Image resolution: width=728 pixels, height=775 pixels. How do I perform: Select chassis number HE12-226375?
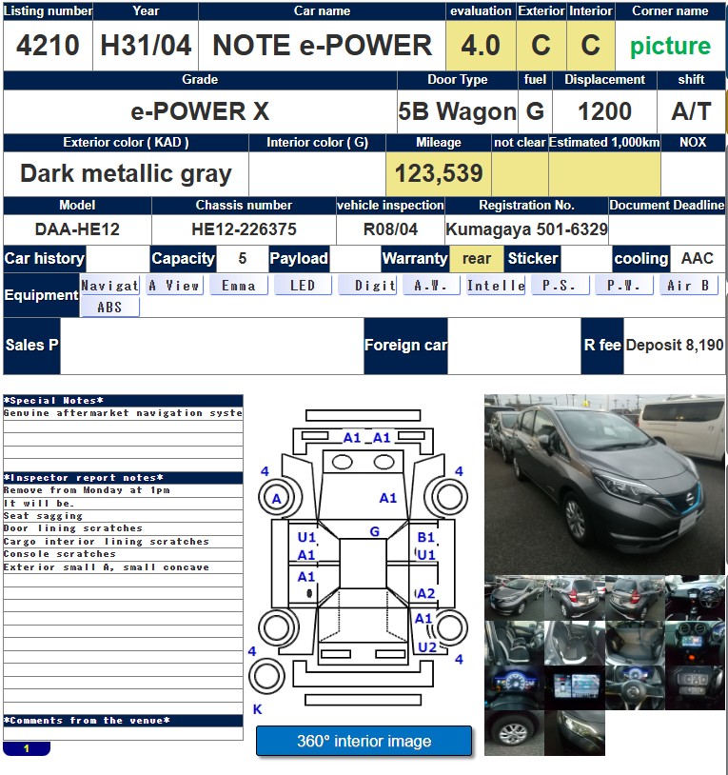click(244, 229)
